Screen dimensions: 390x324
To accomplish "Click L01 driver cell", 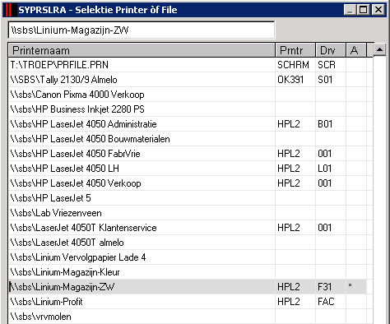I will point(331,169).
